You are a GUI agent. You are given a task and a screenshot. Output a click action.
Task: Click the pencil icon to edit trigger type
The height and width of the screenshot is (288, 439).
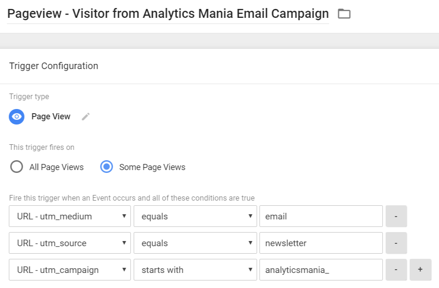(85, 117)
